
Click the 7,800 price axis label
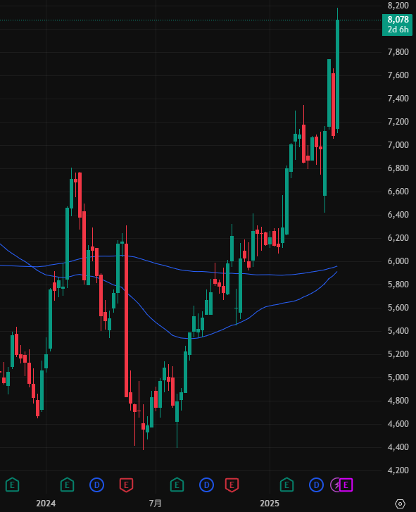coord(398,52)
